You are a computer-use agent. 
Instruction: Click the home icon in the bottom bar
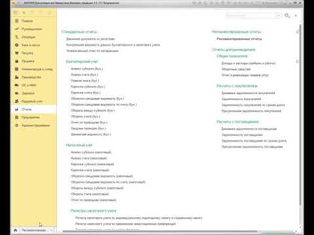coord(16,230)
